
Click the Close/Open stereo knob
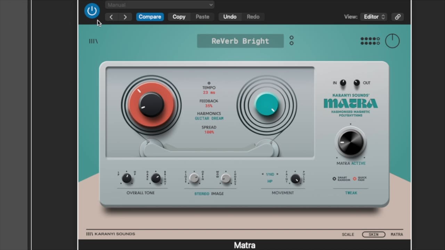[194, 178]
